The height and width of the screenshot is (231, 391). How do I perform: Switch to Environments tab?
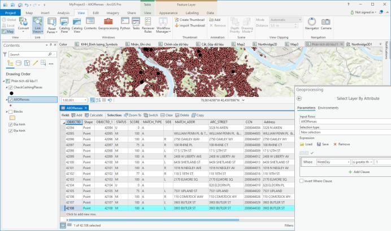point(328,108)
